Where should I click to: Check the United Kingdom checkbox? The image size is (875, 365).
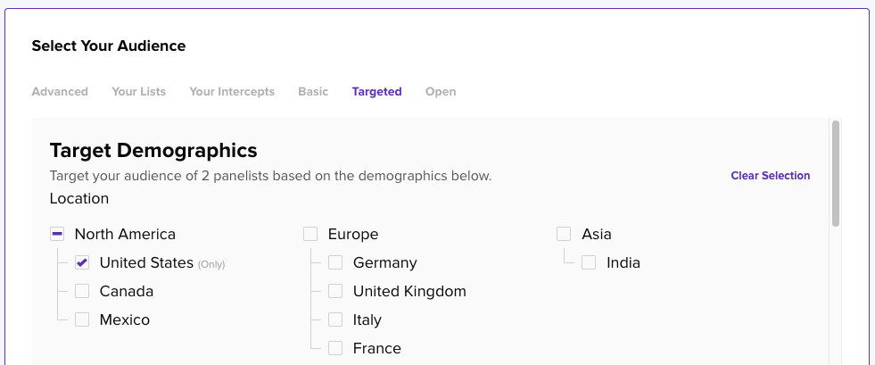tap(335, 291)
